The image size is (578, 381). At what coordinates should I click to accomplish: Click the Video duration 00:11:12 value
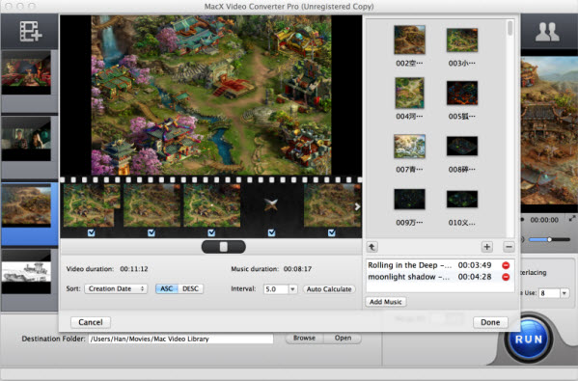pos(134,269)
